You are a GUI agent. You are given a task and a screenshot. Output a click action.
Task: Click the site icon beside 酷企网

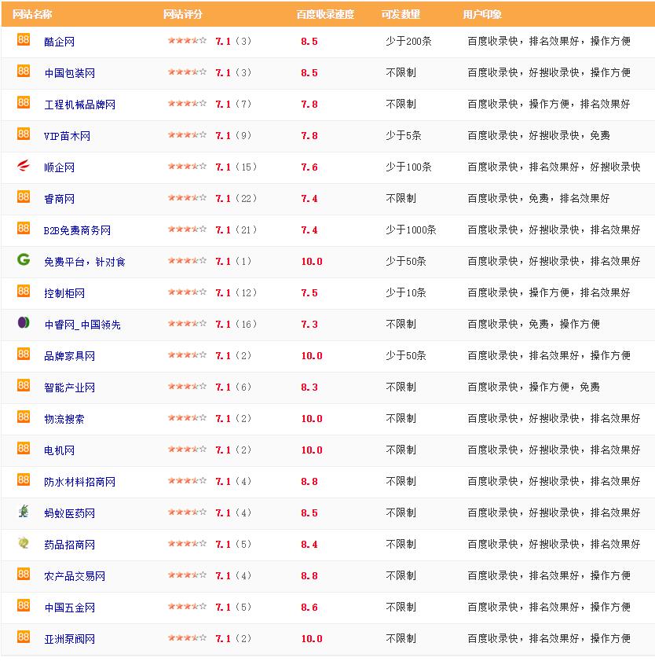pos(24,39)
